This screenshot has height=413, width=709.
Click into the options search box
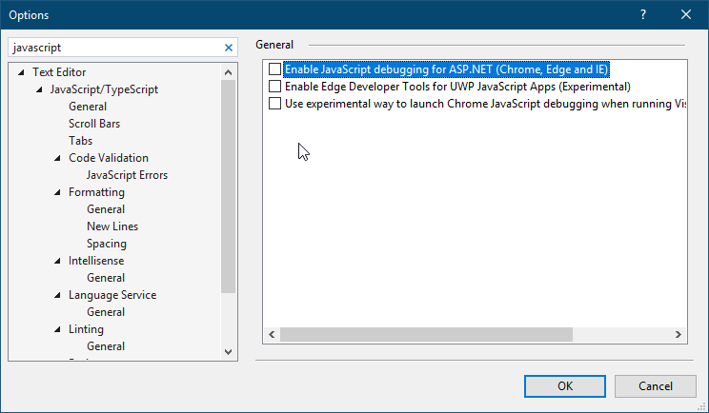click(x=114, y=48)
